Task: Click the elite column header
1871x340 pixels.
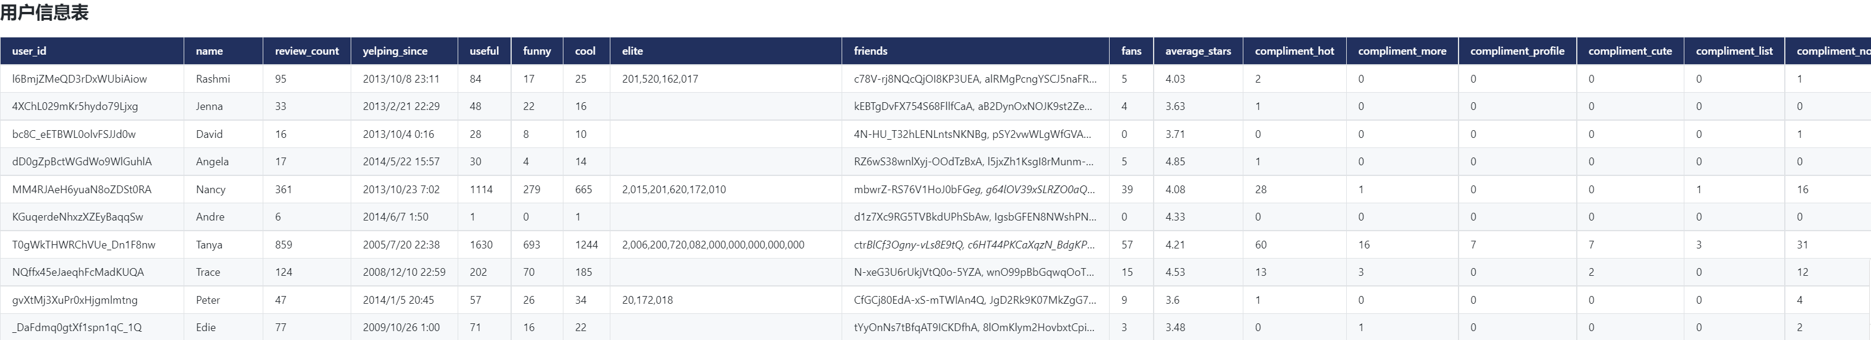Action: click(632, 51)
